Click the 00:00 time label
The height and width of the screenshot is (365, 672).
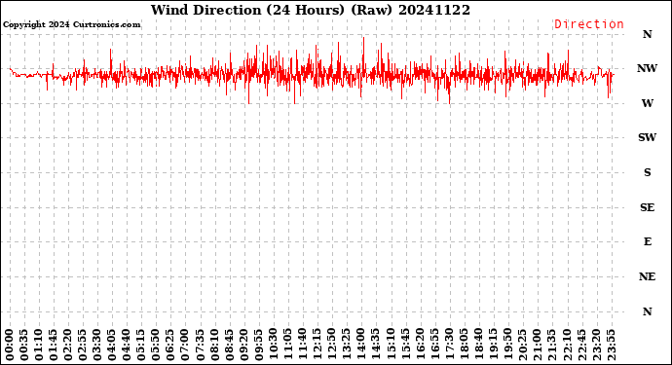(10, 346)
